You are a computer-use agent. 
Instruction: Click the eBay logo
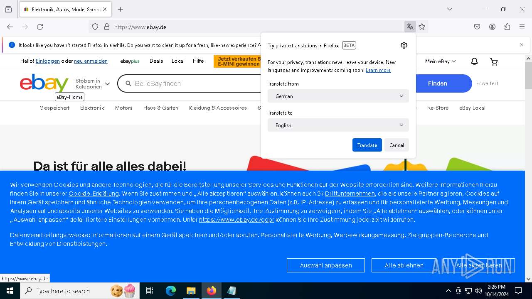click(x=44, y=83)
